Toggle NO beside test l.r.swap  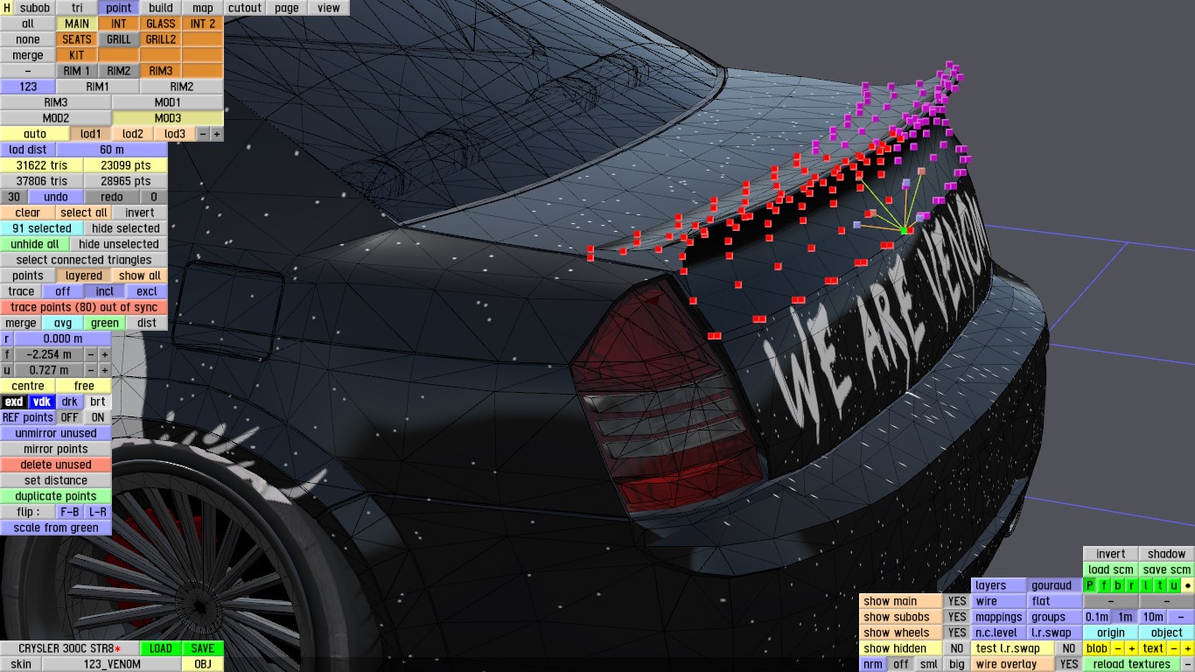(x=1068, y=648)
